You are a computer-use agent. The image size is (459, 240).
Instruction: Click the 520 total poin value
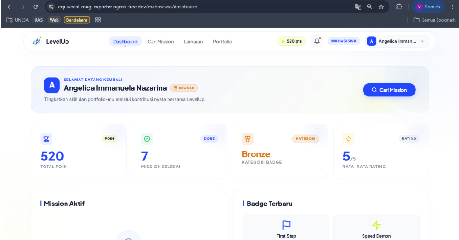pos(52,156)
